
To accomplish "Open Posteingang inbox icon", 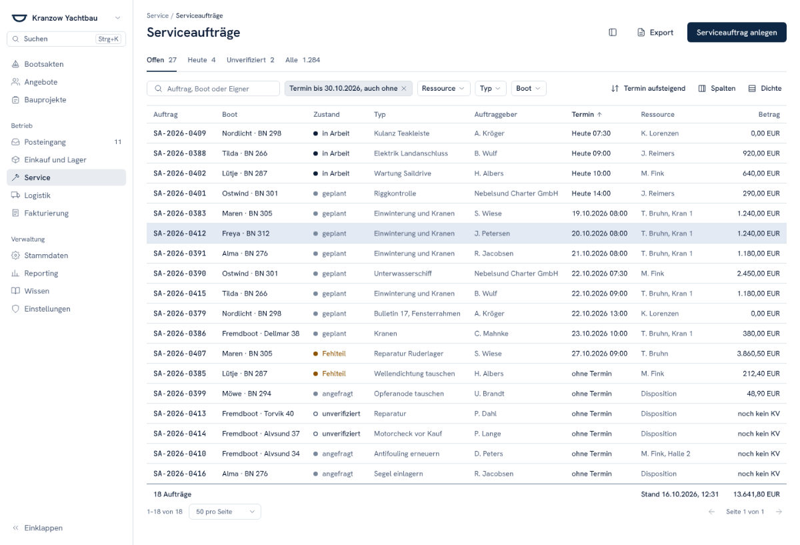I will click(15, 142).
